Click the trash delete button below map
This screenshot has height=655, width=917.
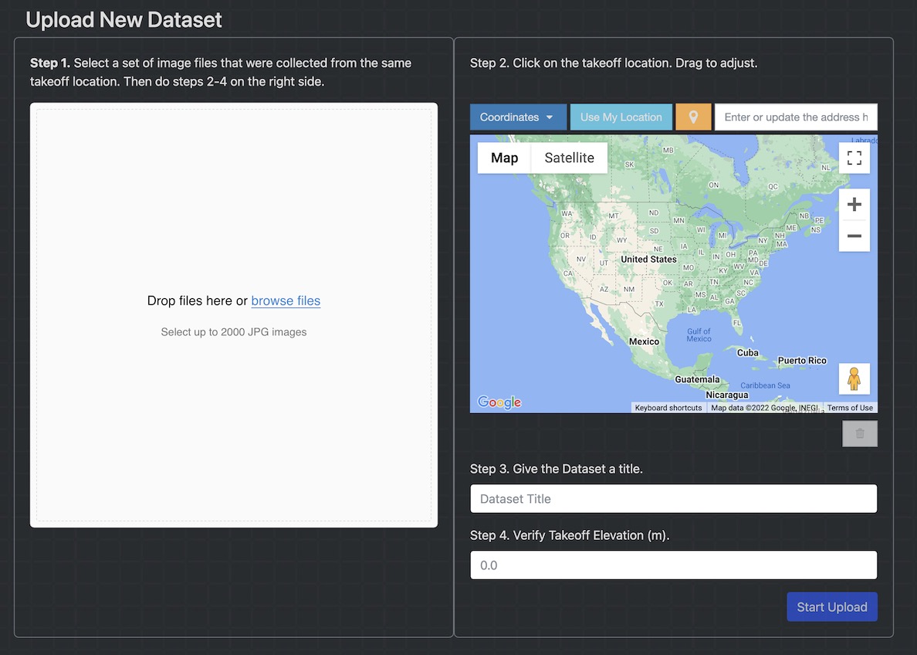tap(860, 434)
